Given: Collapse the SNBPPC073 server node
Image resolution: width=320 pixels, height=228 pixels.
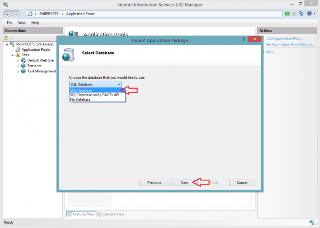Looking at the screenshot, I should [7, 44].
